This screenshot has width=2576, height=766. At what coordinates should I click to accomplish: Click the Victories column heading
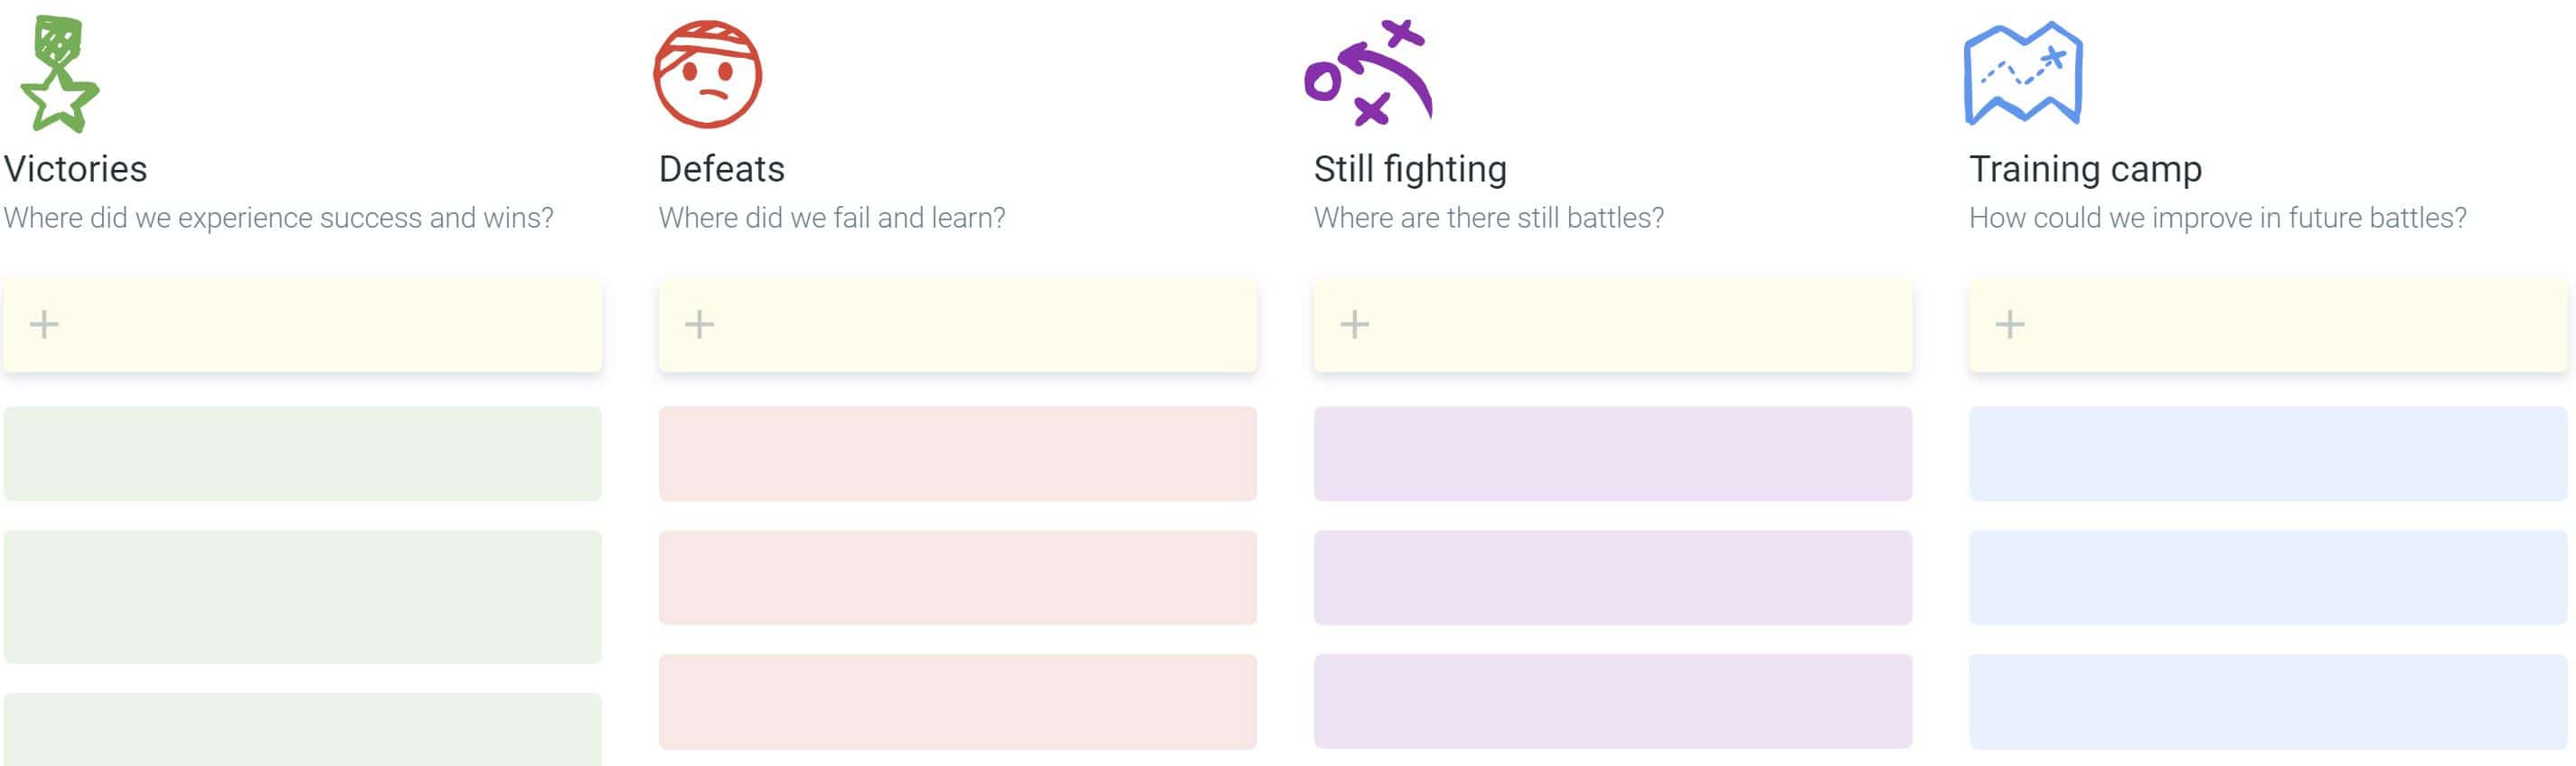coord(76,169)
